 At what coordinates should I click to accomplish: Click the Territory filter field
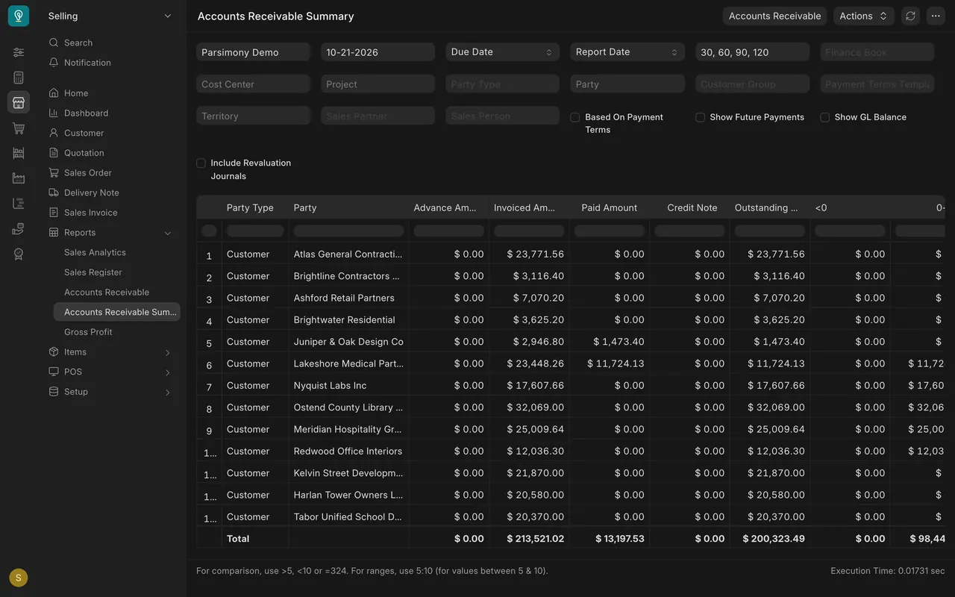pyautogui.click(x=253, y=116)
